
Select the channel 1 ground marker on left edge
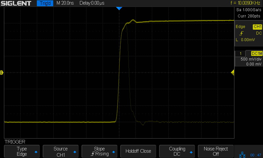[x=2, y=72]
